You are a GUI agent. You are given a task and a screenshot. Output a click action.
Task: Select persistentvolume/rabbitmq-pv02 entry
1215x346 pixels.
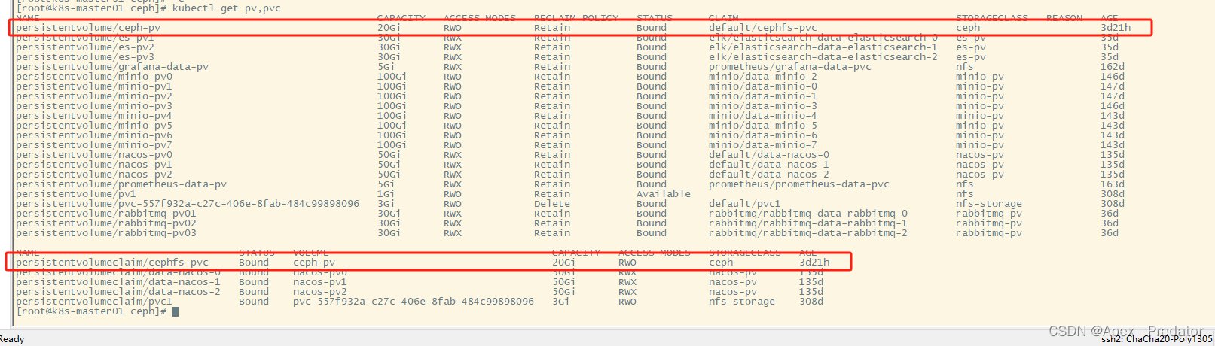coord(106,223)
